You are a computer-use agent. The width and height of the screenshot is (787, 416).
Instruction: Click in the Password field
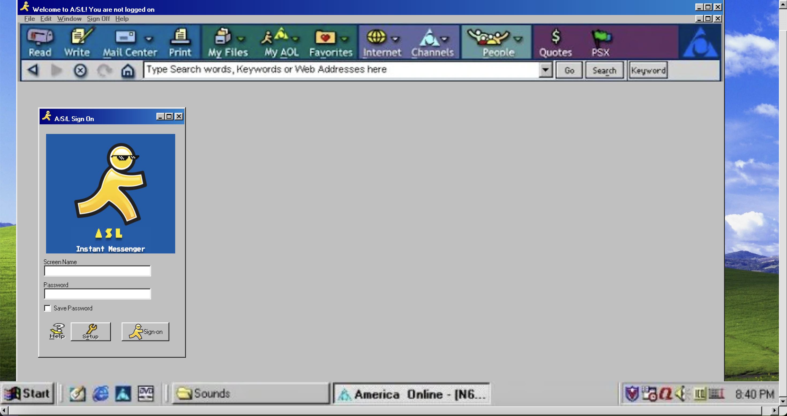(x=98, y=294)
